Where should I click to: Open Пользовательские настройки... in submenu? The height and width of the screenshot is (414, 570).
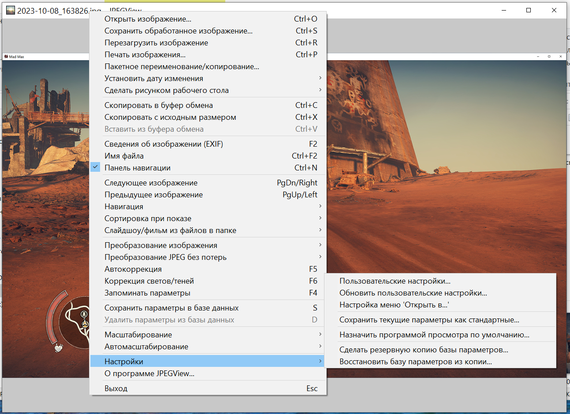tap(440, 281)
